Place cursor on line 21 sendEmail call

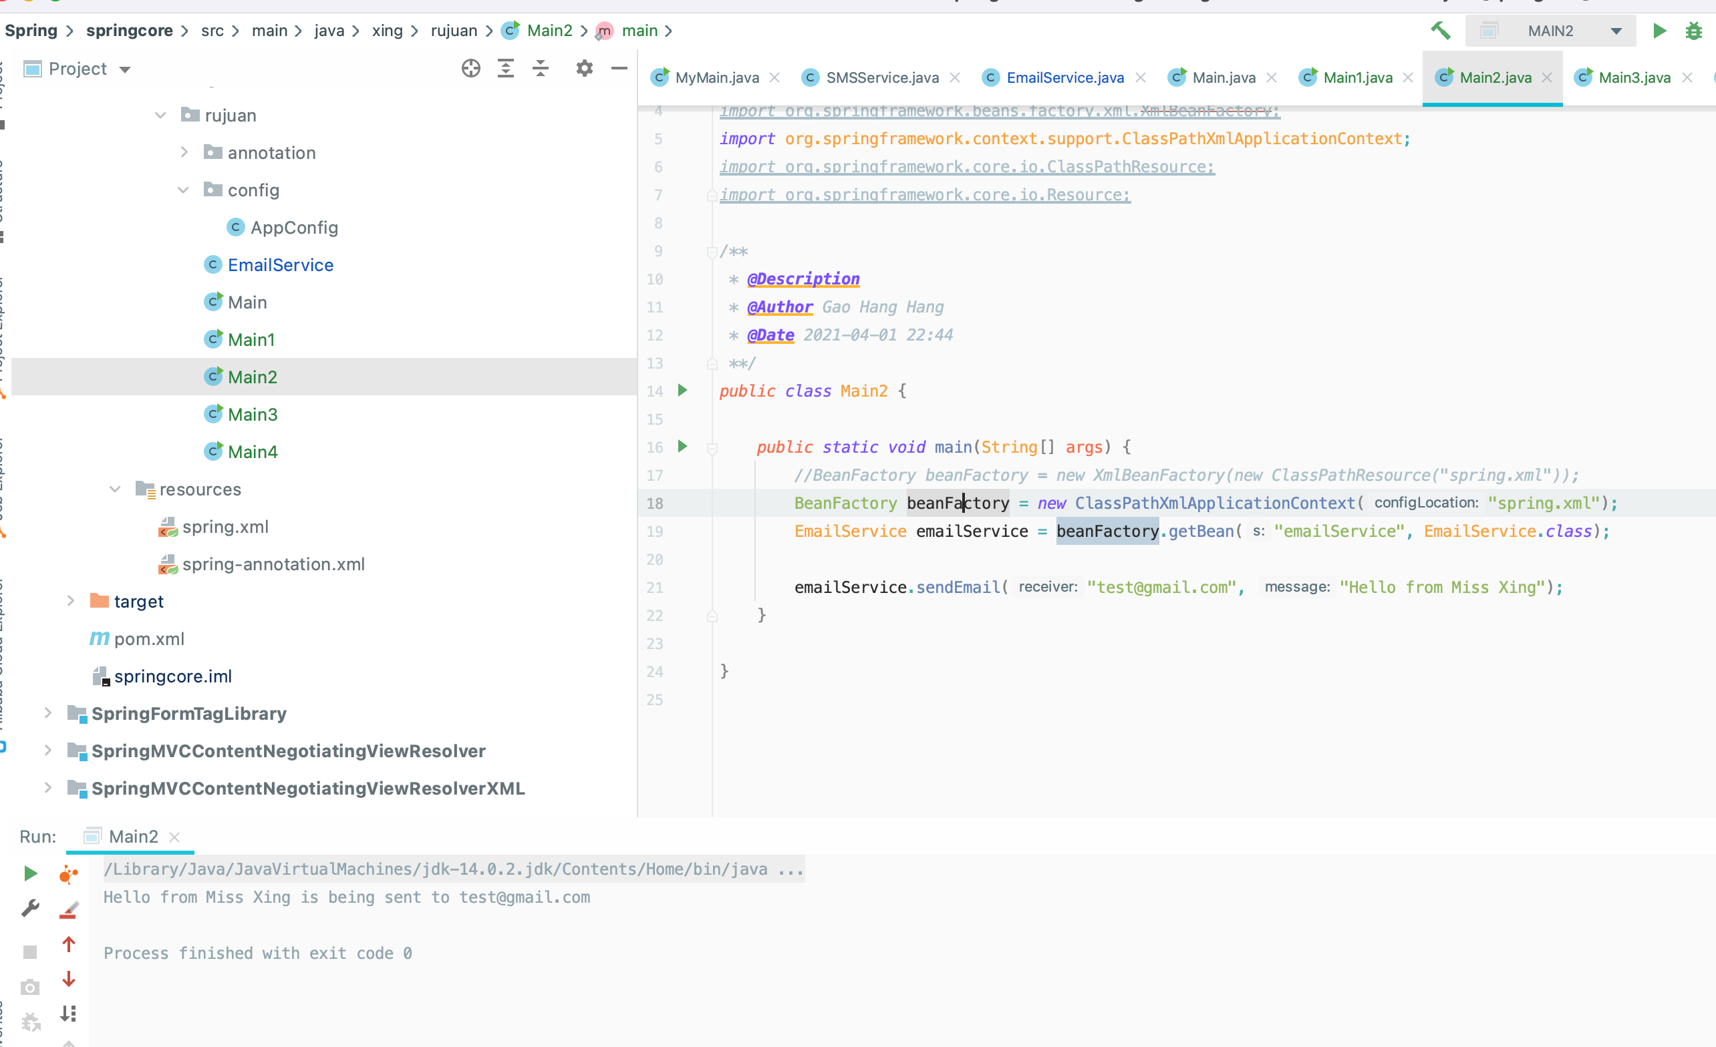point(958,587)
